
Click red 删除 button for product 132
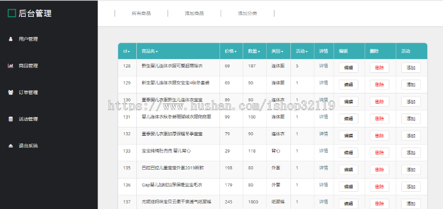(380, 136)
